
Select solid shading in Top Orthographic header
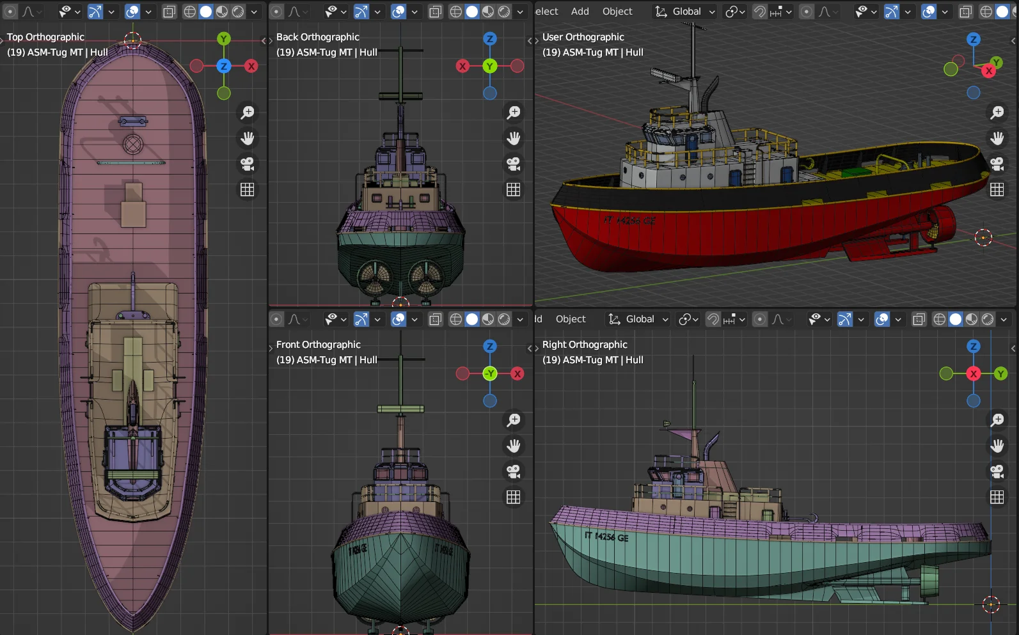click(x=206, y=12)
